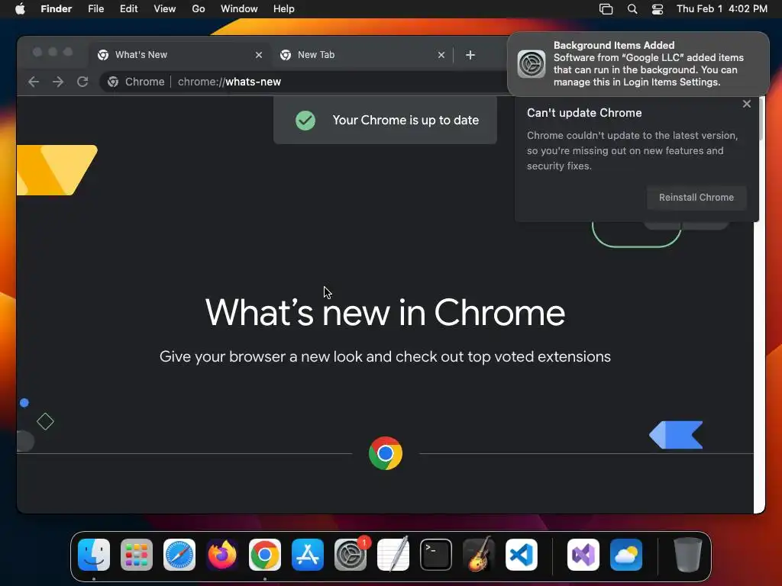Launch Terminal from the Dock
Image resolution: width=782 pixels, height=586 pixels.
click(436, 555)
